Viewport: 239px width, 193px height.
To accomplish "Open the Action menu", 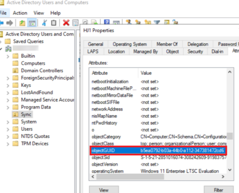I will coord(20,13).
